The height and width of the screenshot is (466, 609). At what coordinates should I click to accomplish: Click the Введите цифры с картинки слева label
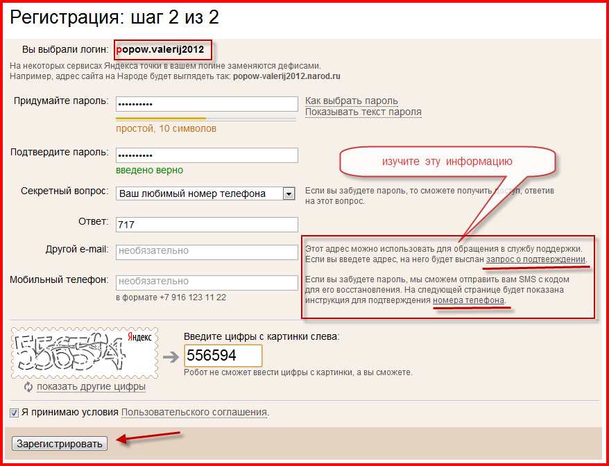(x=261, y=337)
